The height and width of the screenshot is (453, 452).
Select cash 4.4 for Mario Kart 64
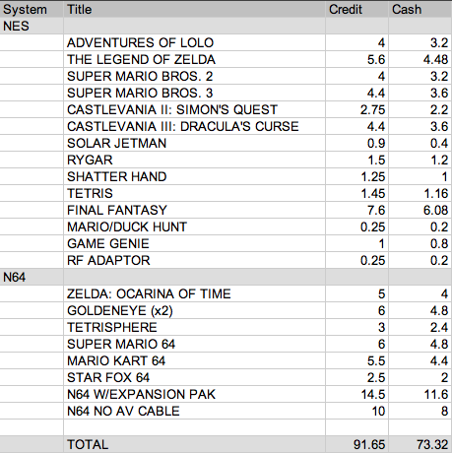tap(420, 360)
